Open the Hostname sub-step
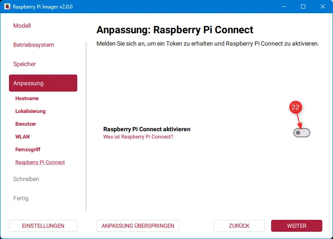 pyautogui.click(x=27, y=98)
